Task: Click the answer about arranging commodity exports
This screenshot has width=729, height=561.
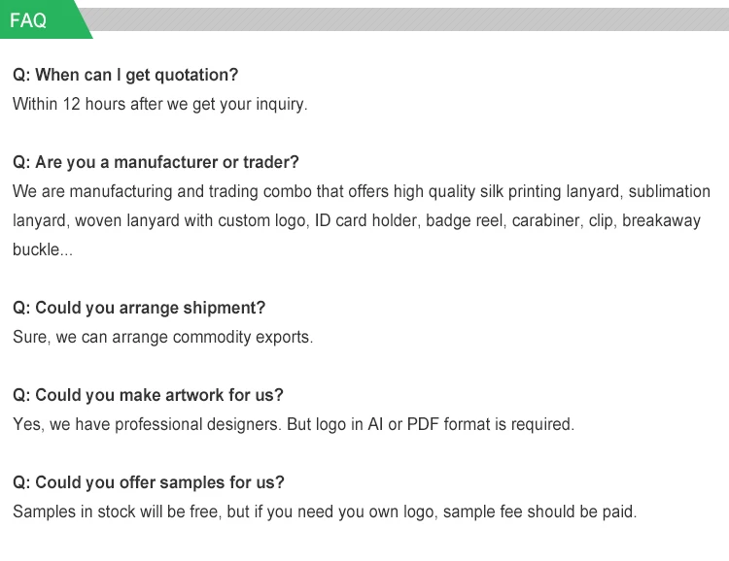Action: click(162, 337)
